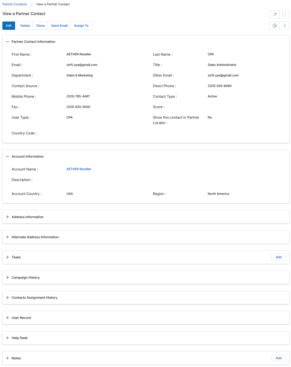291x367 pixels.
Task: Expand the User Record section
Action: click(x=8, y=318)
